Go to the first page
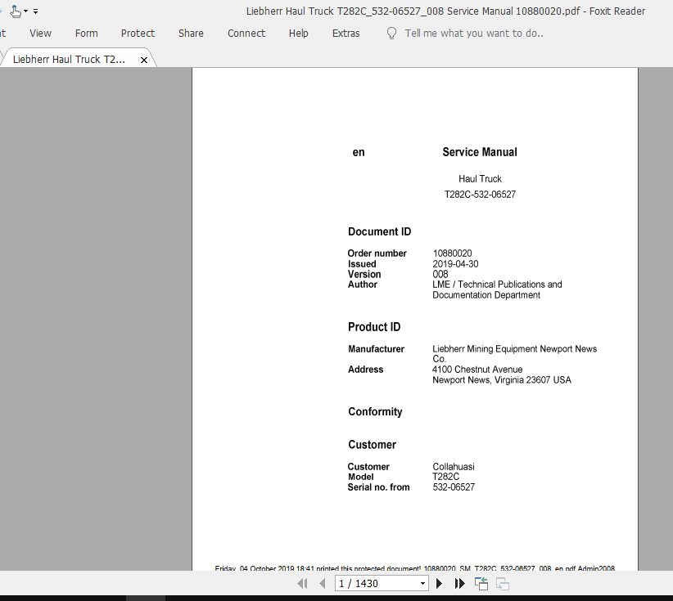Image resolution: width=673 pixels, height=601 pixels. pos(302,584)
